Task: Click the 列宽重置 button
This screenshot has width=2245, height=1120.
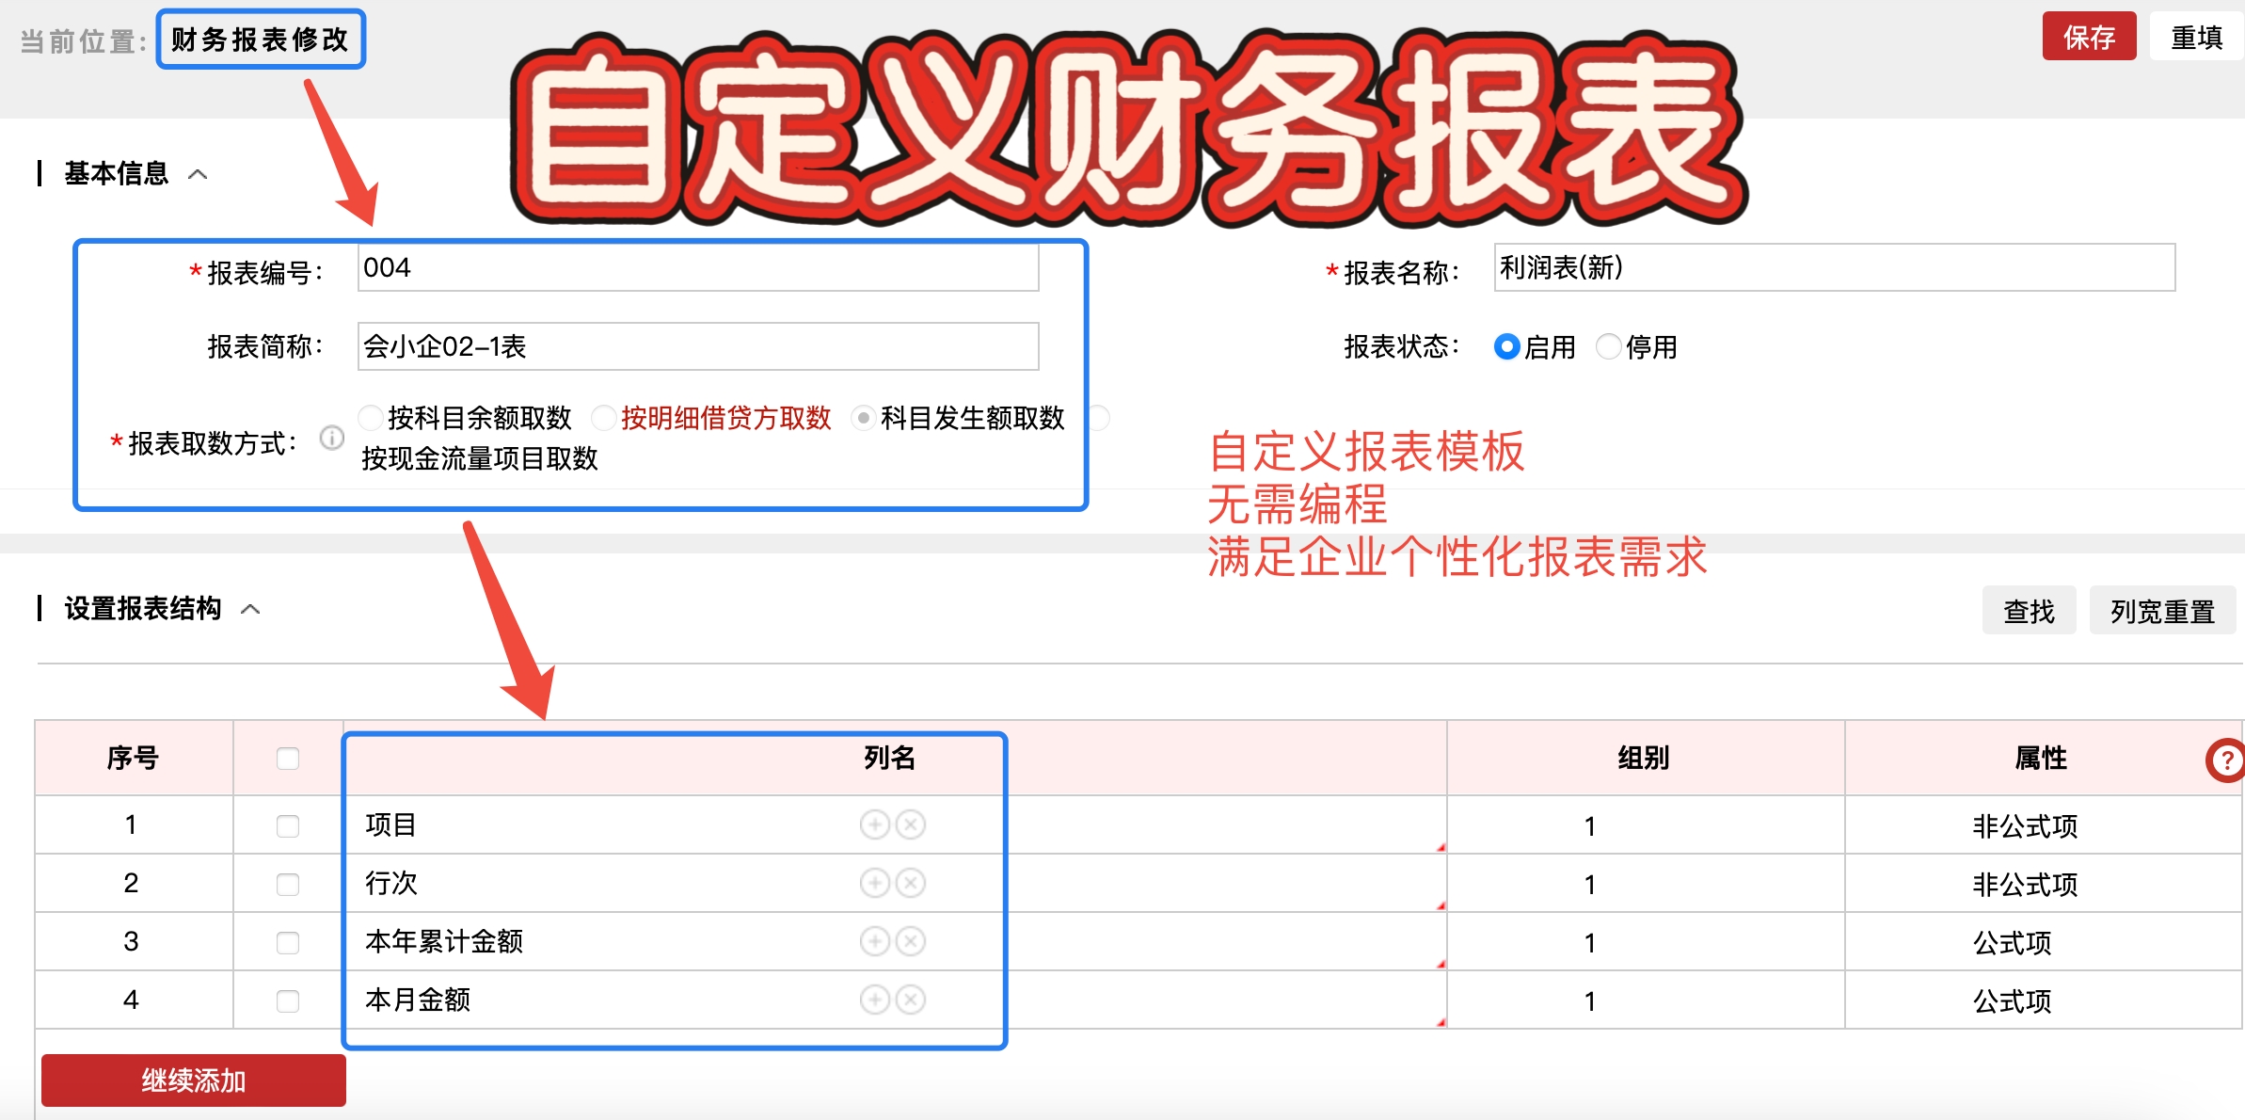Action: [x=2162, y=611]
